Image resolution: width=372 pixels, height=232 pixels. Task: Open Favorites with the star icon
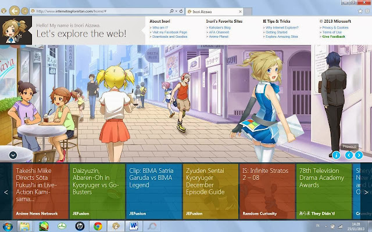[x=360, y=11]
